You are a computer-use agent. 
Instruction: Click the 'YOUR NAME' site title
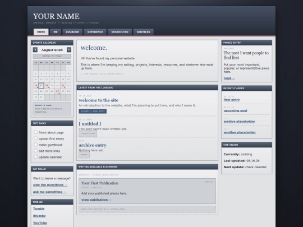(x=56, y=16)
